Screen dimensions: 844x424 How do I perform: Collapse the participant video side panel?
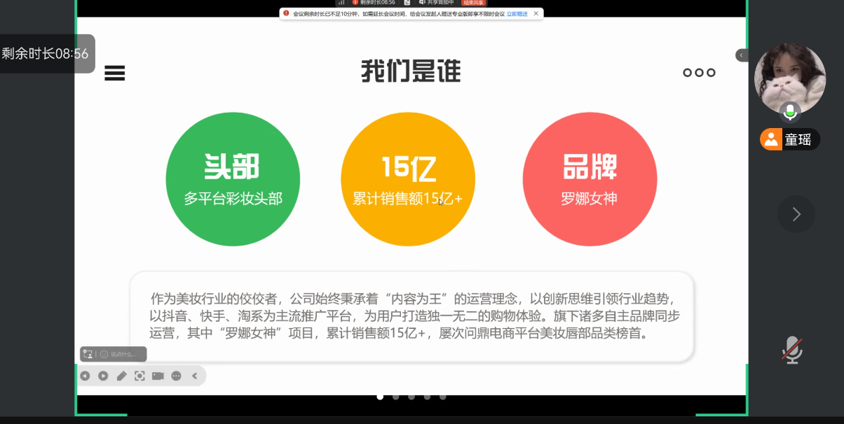coord(741,55)
